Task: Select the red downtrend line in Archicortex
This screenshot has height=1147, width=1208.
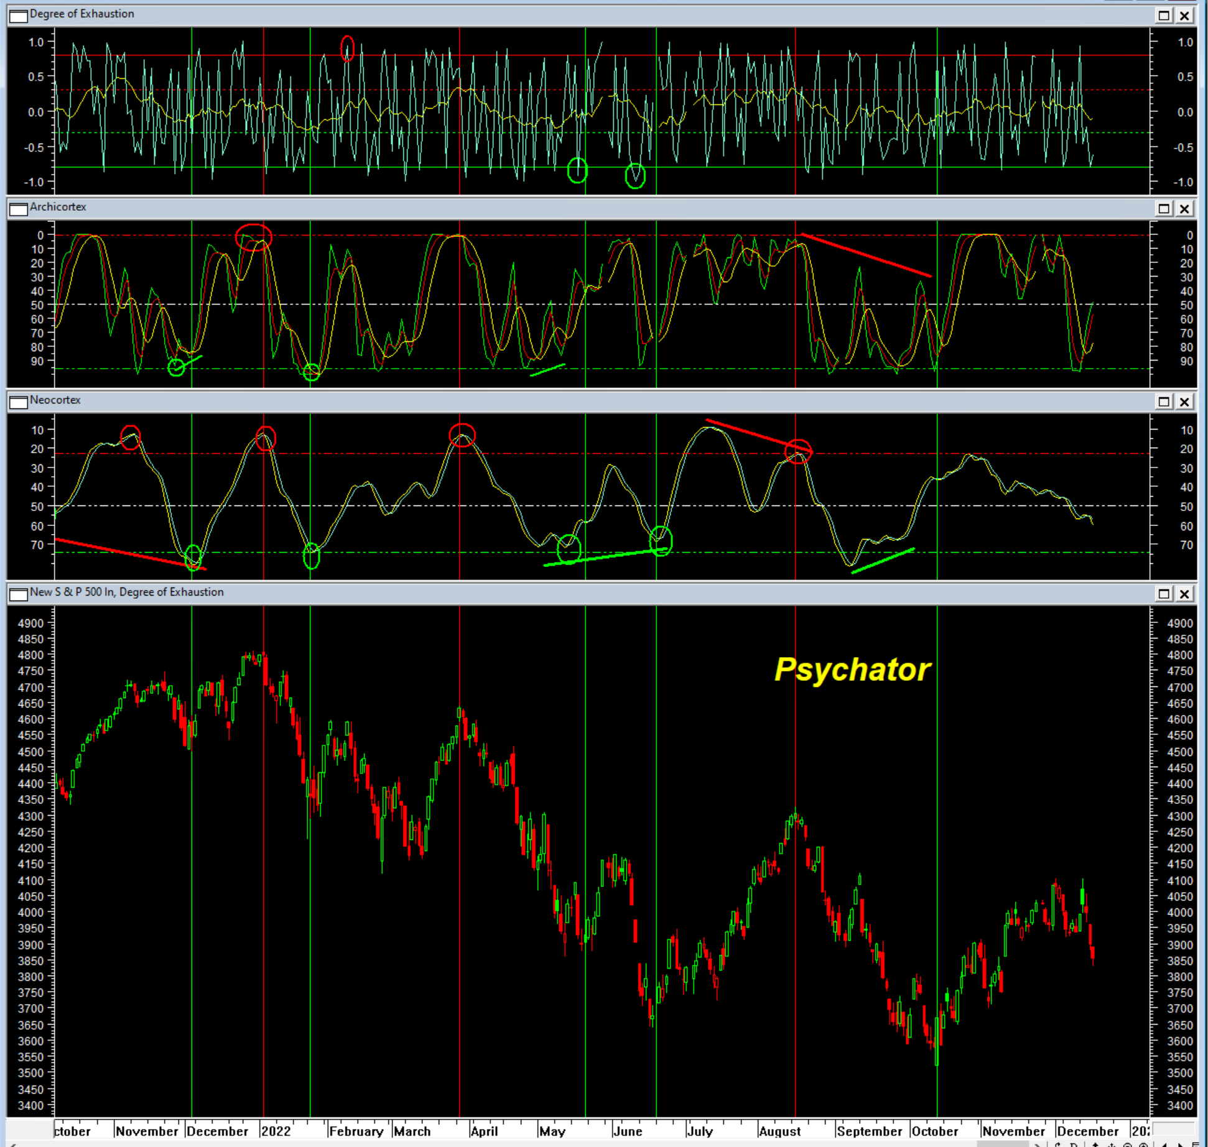Action: [x=866, y=255]
